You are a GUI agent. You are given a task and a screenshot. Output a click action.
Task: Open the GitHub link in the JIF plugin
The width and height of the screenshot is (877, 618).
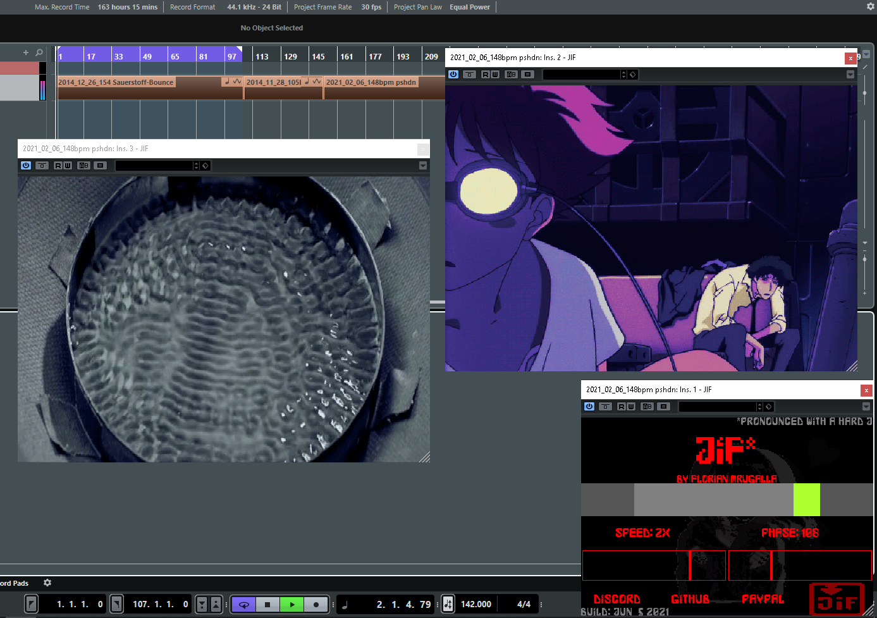coord(690,599)
